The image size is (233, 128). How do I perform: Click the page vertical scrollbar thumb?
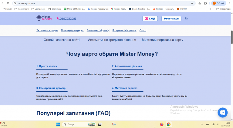[232, 37]
